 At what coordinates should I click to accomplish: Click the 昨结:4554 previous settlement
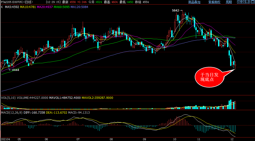(x=142, y=2)
